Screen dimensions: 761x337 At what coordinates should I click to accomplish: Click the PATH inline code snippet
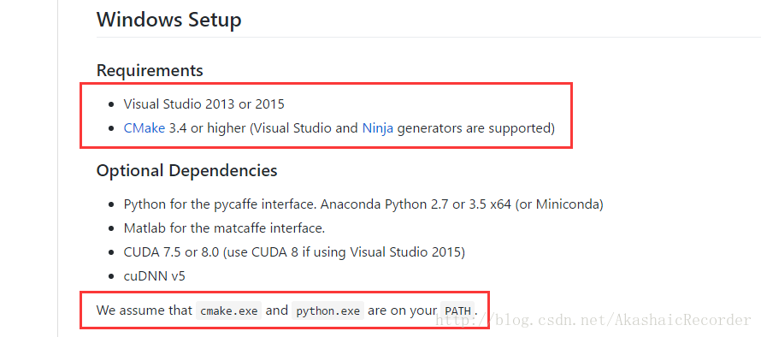[x=457, y=310]
